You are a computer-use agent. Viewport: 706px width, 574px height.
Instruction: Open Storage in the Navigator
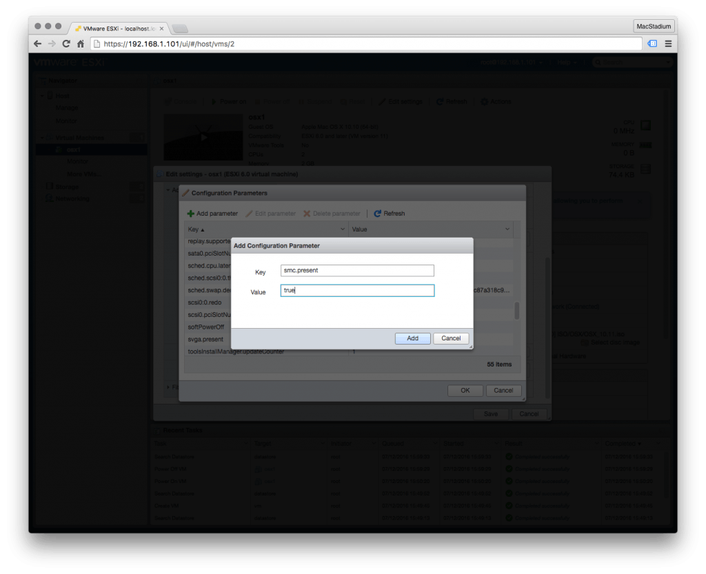67,187
